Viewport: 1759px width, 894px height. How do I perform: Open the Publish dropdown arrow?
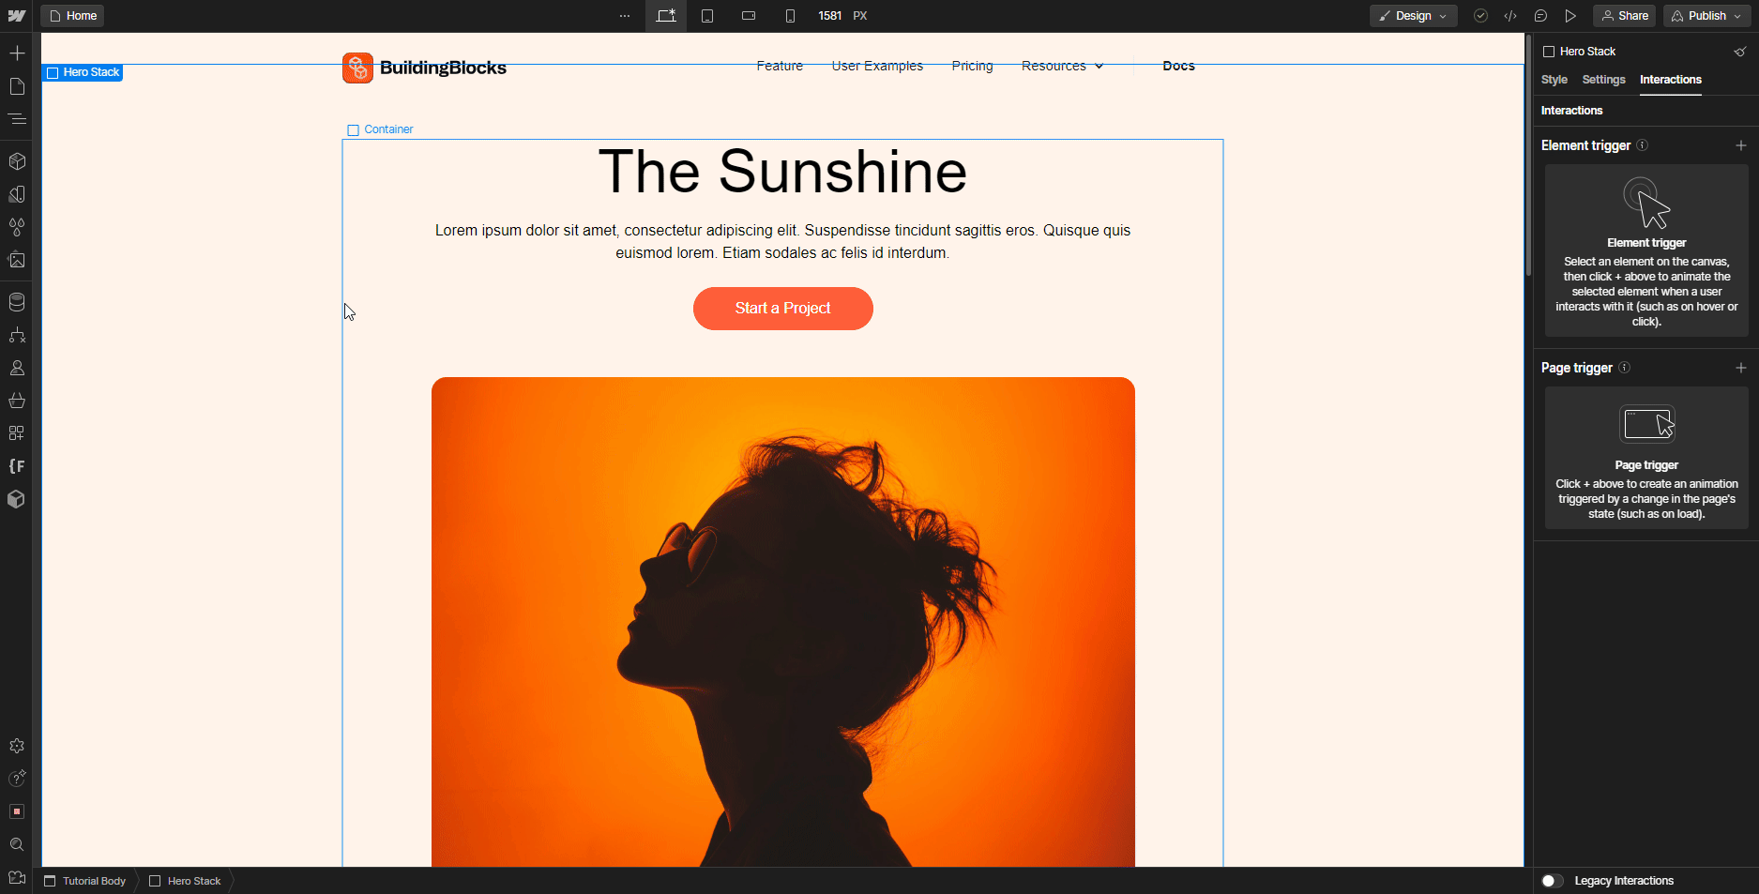tap(1737, 16)
